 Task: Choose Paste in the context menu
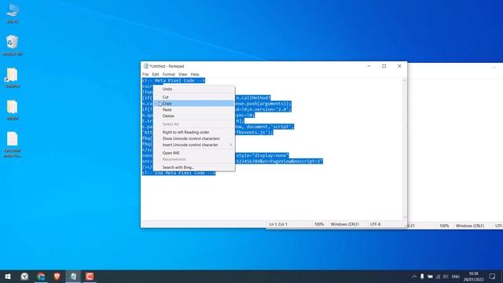pyautogui.click(x=194, y=110)
